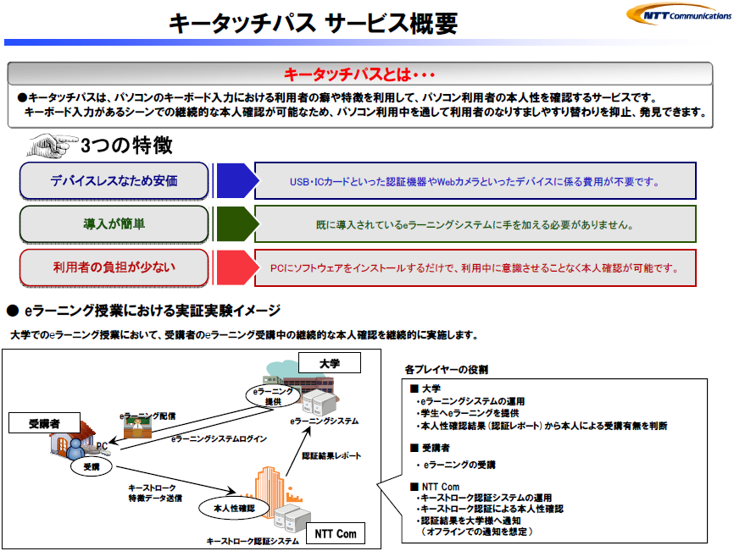Click the teacher at blackboard icon

137,427
